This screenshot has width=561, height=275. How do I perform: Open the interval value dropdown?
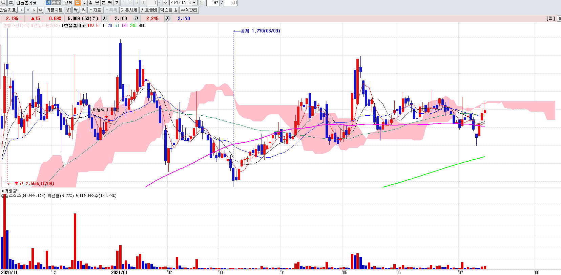pos(159,3)
